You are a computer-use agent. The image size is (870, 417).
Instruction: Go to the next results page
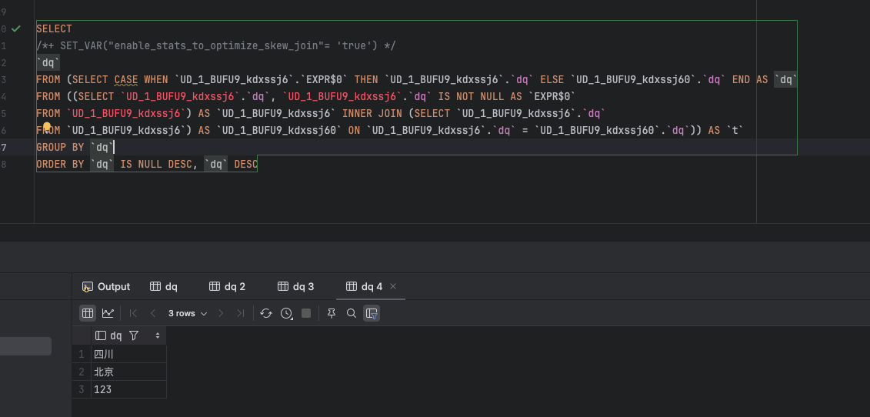[220, 313]
